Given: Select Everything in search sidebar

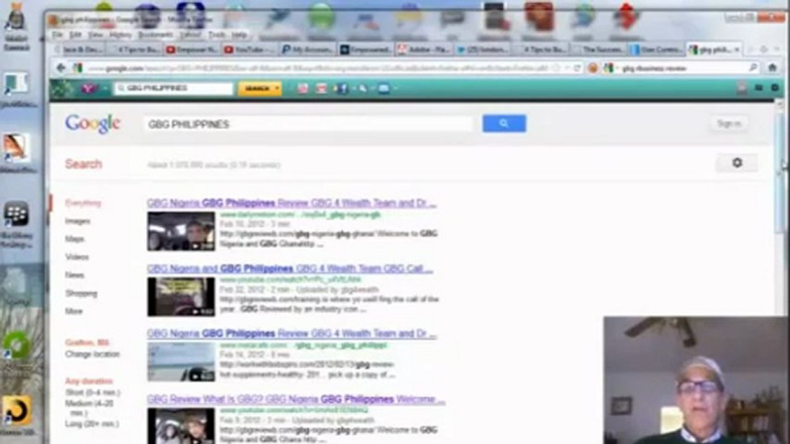Looking at the screenshot, I should coord(83,202).
